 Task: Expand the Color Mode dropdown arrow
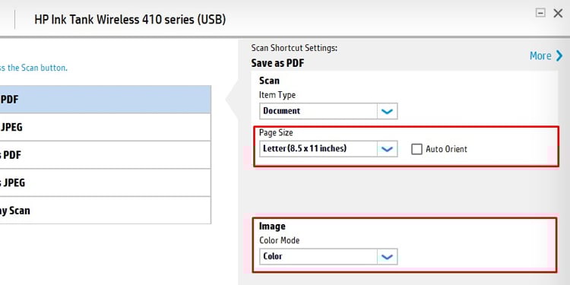[387, 257]
